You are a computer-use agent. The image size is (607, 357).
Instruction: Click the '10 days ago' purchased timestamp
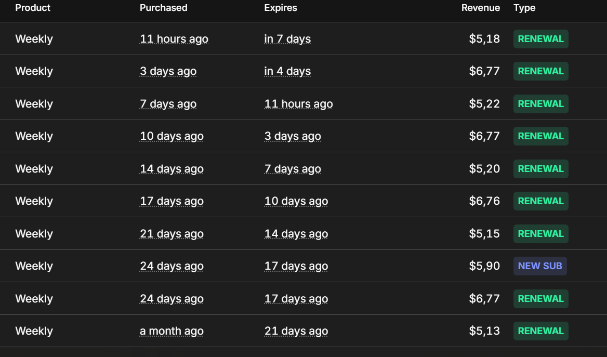pyautogui.click(x=171, y=136)
